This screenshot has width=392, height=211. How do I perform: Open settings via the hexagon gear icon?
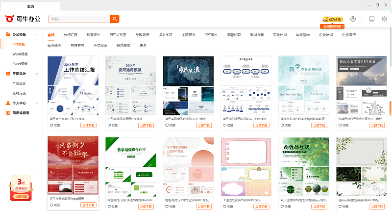pyautogui.click(x=385, y=19)
